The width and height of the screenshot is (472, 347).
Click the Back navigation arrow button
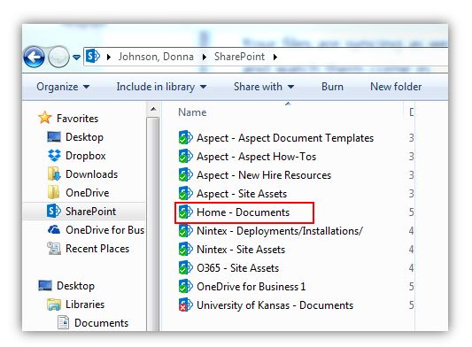(34, 57)
